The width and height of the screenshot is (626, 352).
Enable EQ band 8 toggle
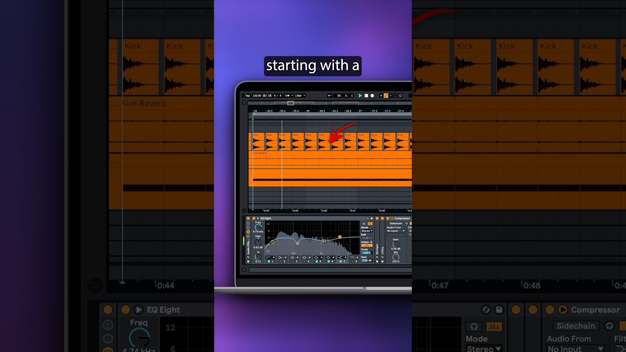(x=353, y=262)
